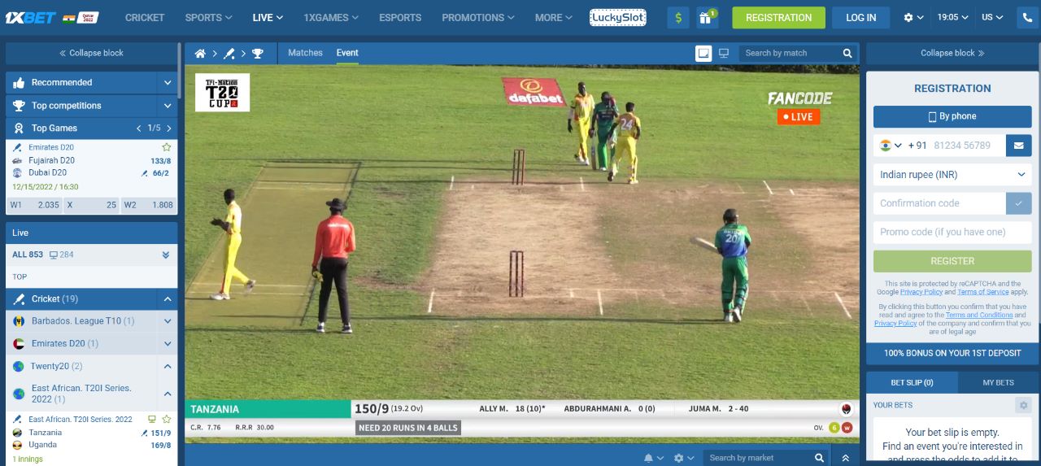This screenshot has width=1041, height=466.
Task: Expand Emirates D20 (1) row
Action: coord(167,343)
